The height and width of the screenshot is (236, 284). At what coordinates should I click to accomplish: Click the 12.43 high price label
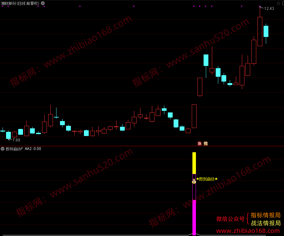tap(269, 9)
